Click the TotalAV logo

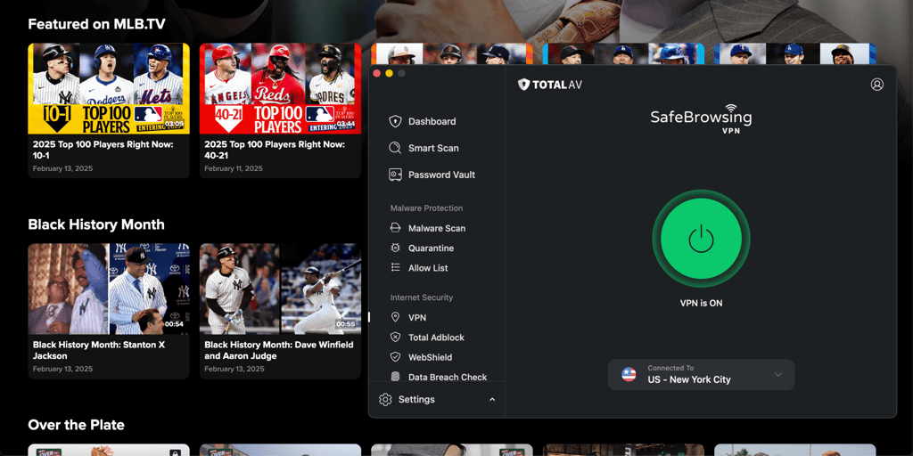[549, 85]
